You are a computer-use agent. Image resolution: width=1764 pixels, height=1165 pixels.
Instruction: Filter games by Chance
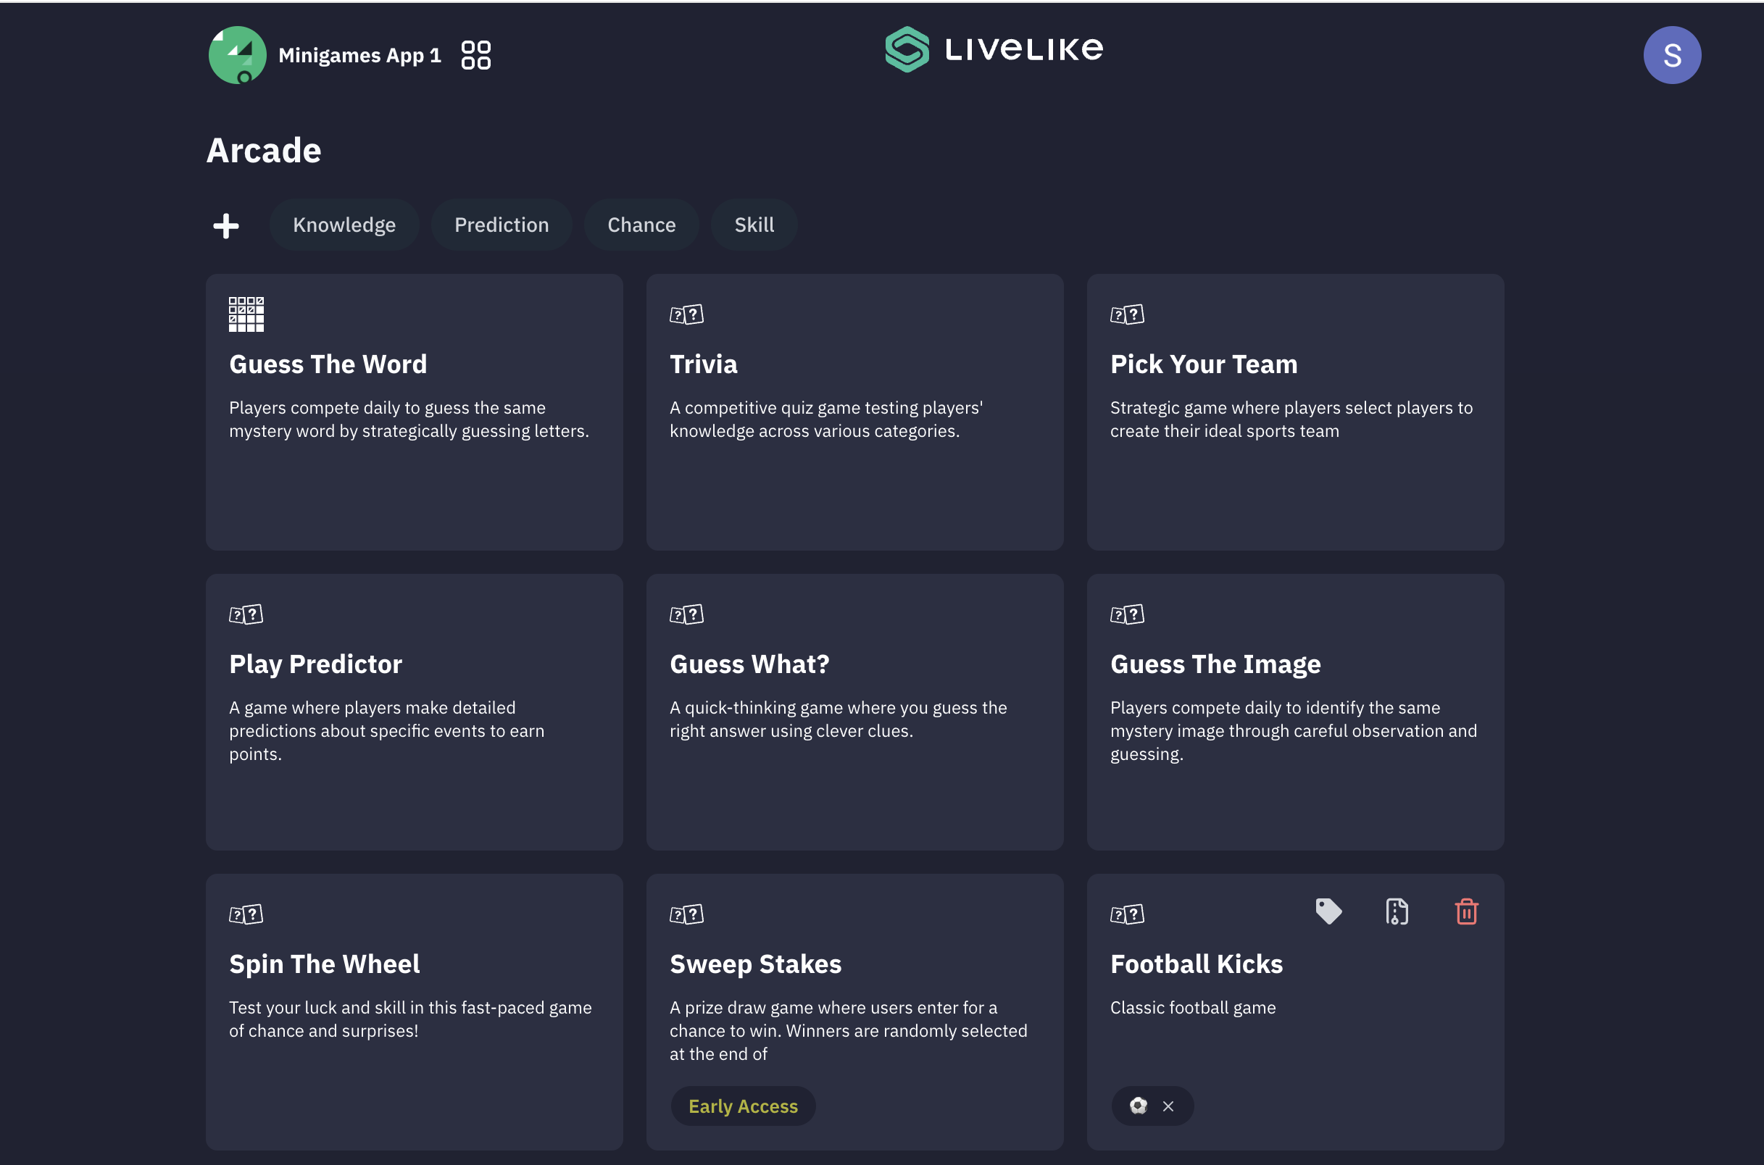641,225
